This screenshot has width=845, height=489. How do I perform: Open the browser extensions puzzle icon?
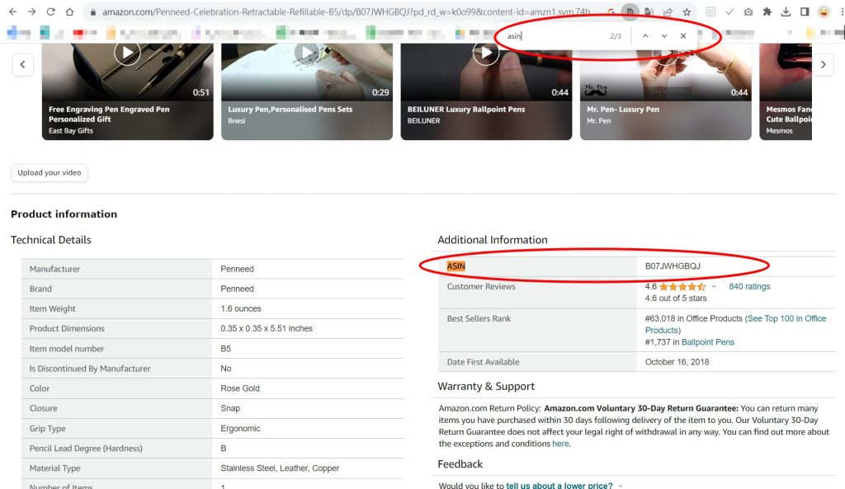(x=767, y=12)
